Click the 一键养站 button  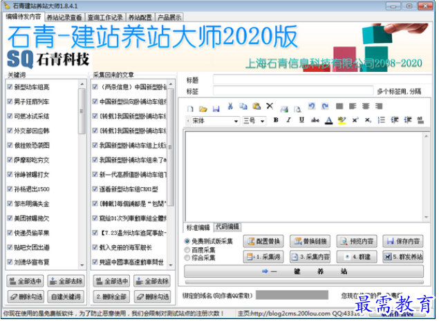(x=304, y=271)
